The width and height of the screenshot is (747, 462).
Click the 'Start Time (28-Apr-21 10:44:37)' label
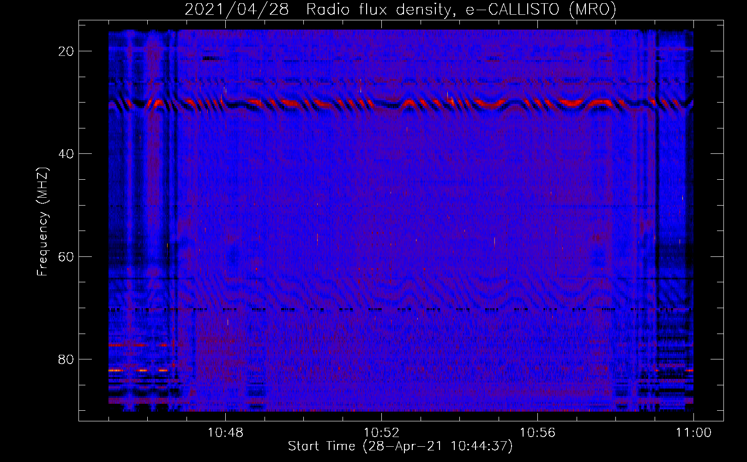coord(400,446)
